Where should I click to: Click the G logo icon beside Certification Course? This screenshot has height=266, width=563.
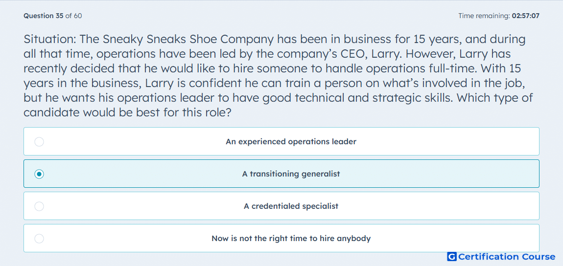click(452, 257)
